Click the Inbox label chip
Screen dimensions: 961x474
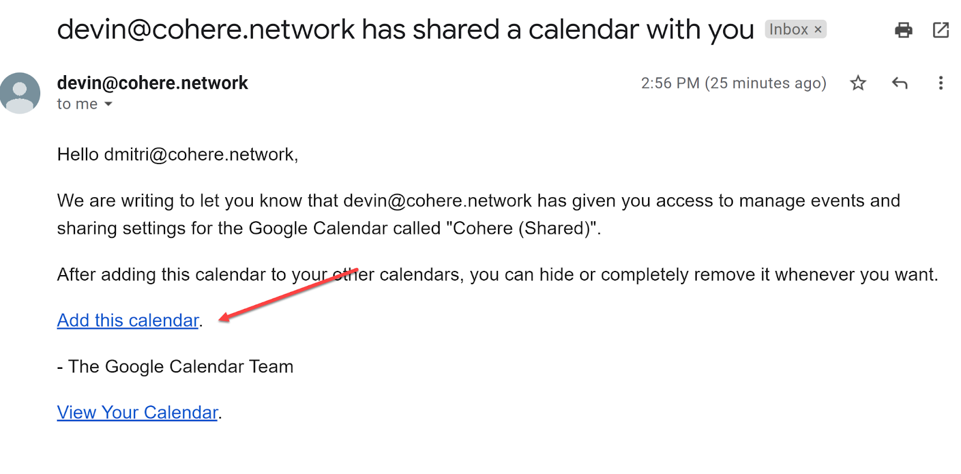[x=789, y=29]
